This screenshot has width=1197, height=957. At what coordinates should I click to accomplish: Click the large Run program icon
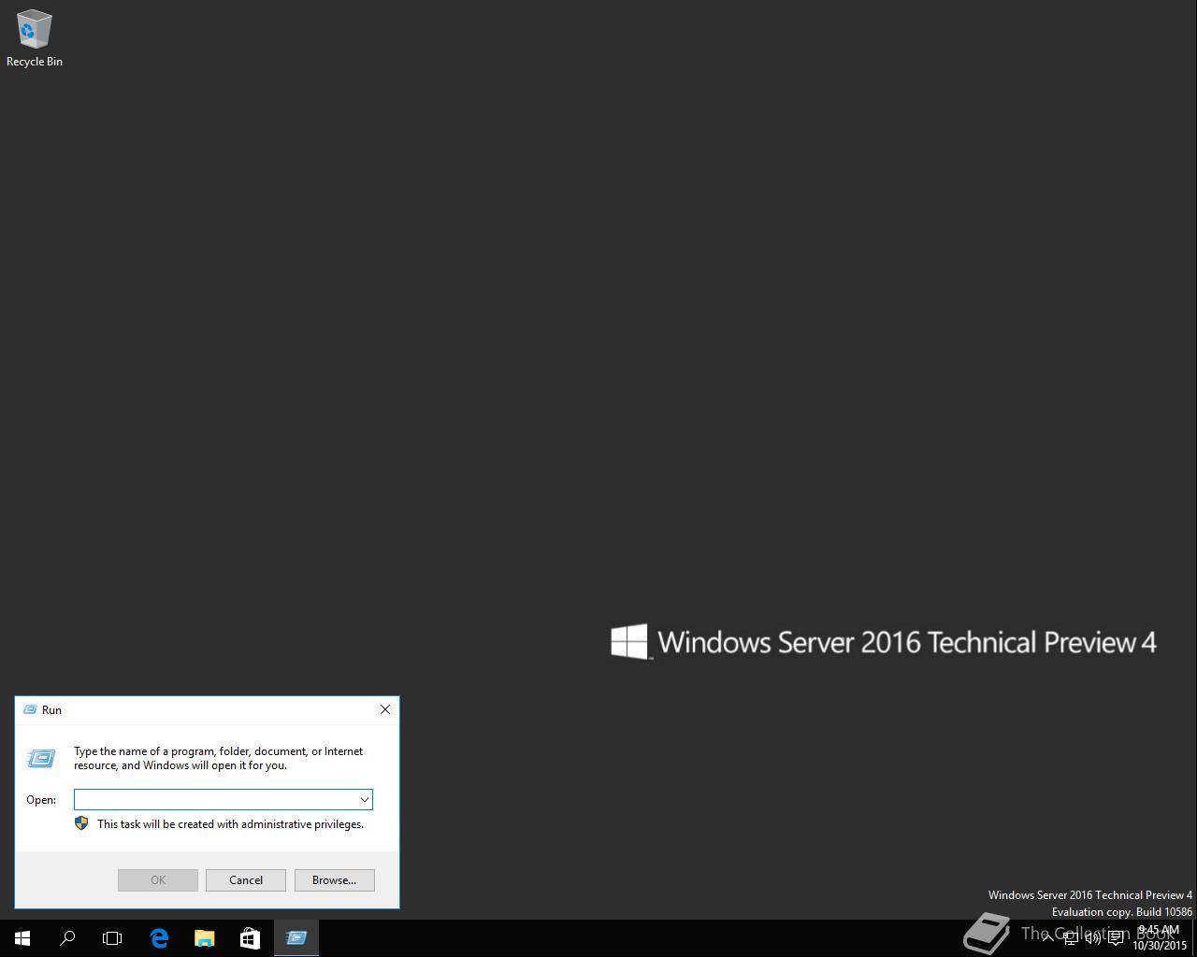tap(41, 758)
